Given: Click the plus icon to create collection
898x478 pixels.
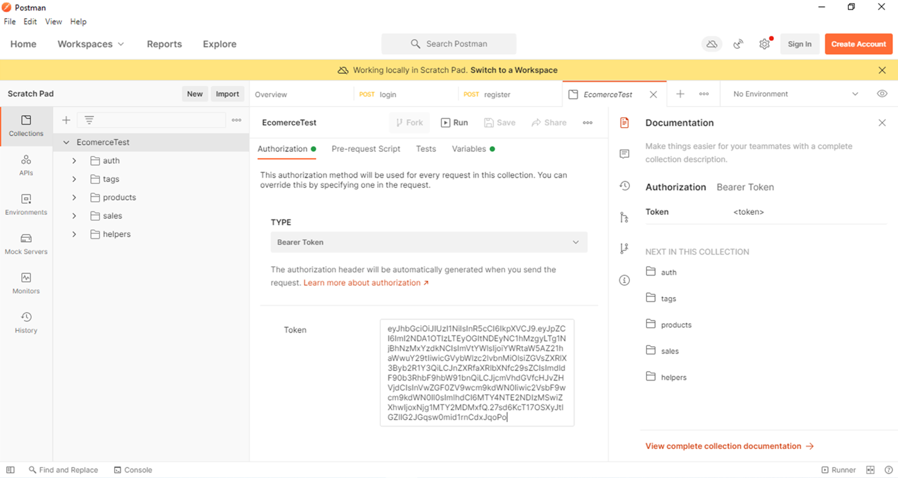Looking at the screenshot, I should point(66,120).
